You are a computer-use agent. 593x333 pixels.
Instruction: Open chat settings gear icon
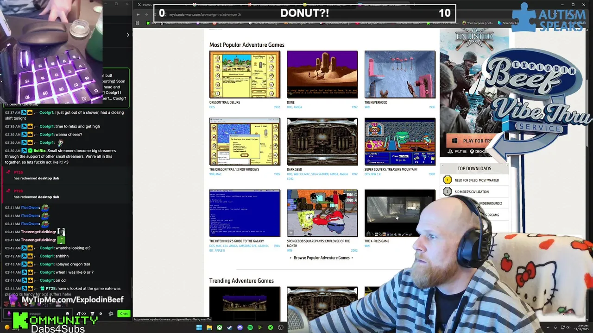click(101, 314)
